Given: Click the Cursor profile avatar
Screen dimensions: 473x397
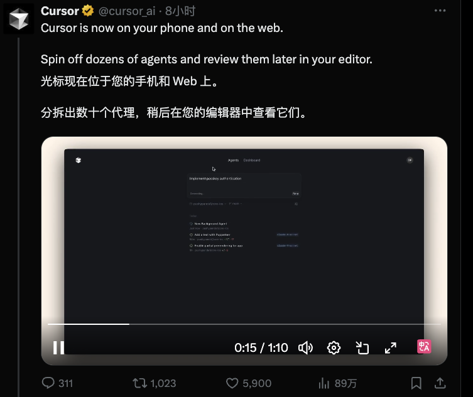Looking at the screenshot, I should (x=19, y=19).
